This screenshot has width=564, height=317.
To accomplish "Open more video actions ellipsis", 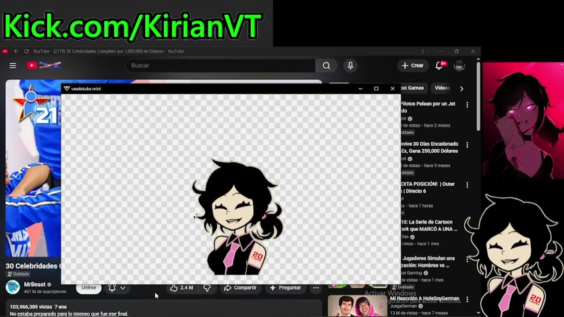I will (x=316, y=288).
